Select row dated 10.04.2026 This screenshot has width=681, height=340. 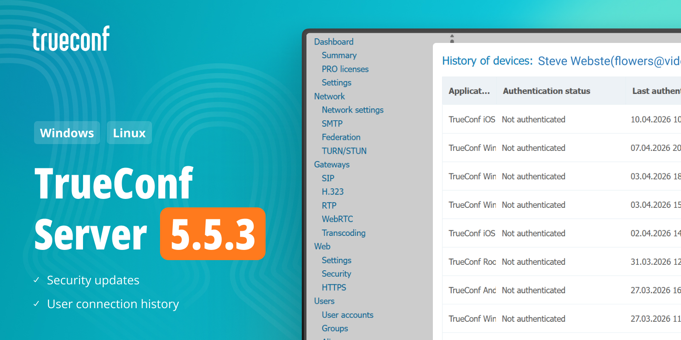coord(562,119)
